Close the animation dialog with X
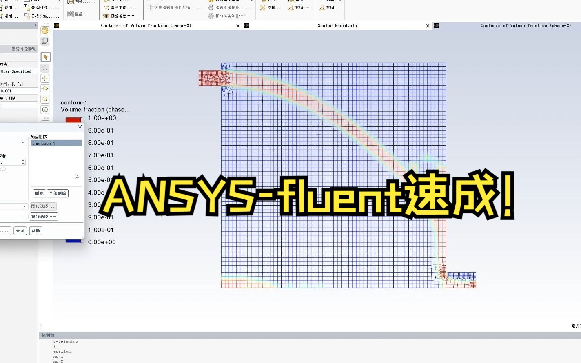 [80, 127]
